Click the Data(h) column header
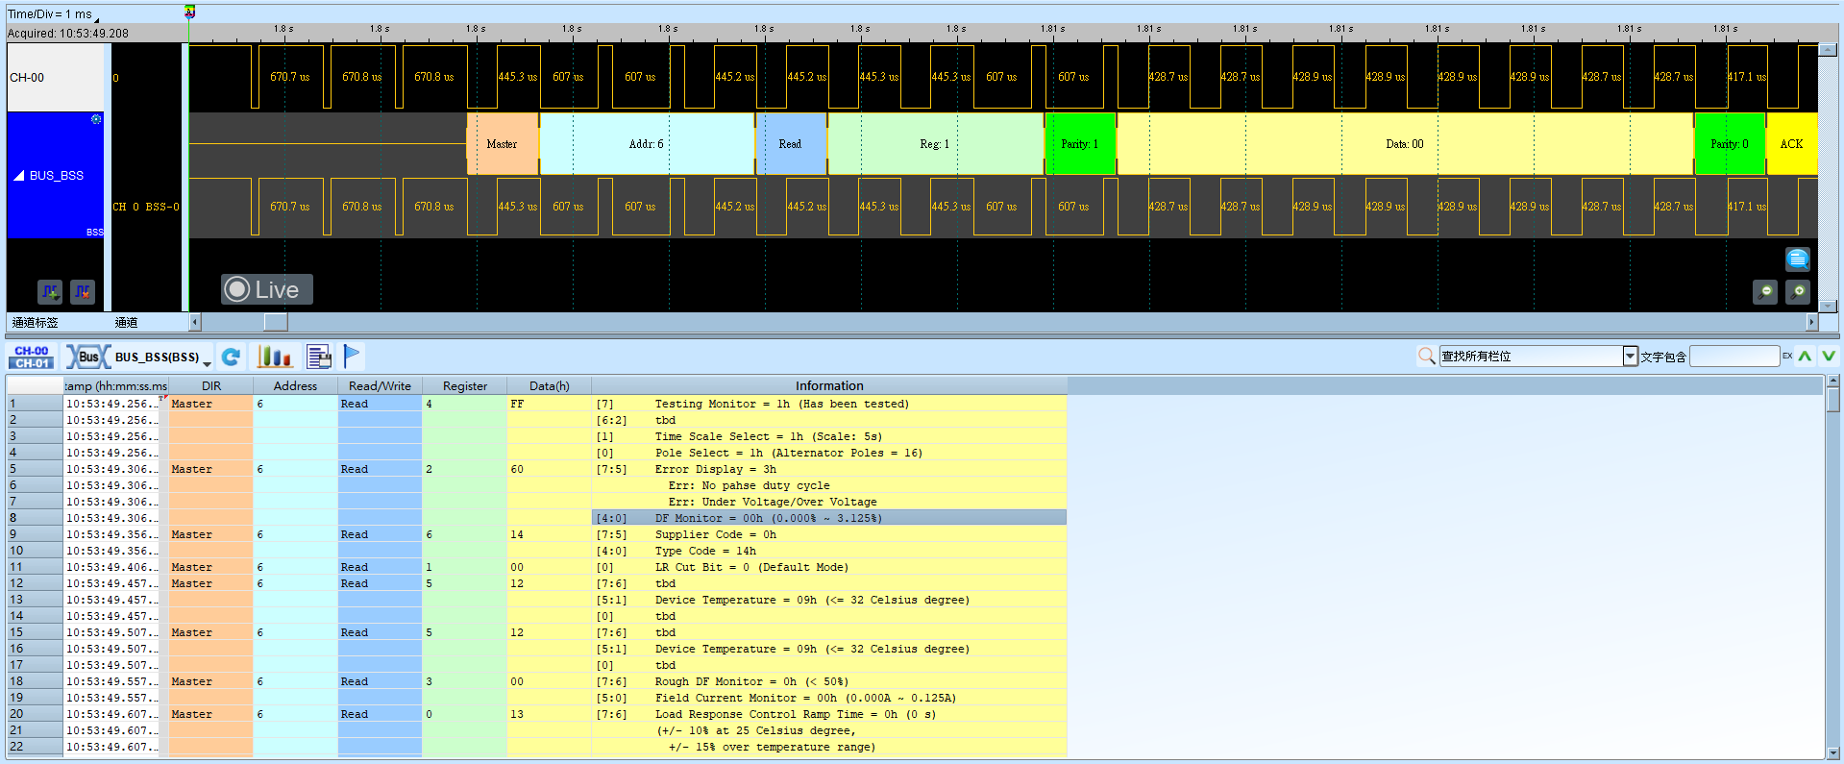This screenshot has width=1844, height=764. [550, 386]
